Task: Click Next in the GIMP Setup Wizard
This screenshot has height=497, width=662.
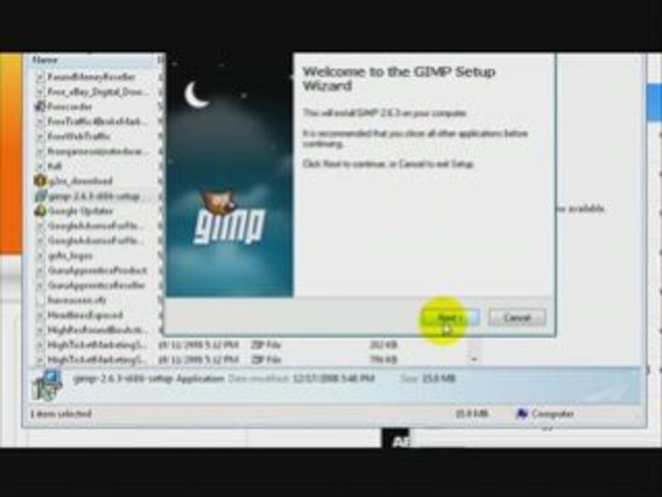Action: point(450,318)
